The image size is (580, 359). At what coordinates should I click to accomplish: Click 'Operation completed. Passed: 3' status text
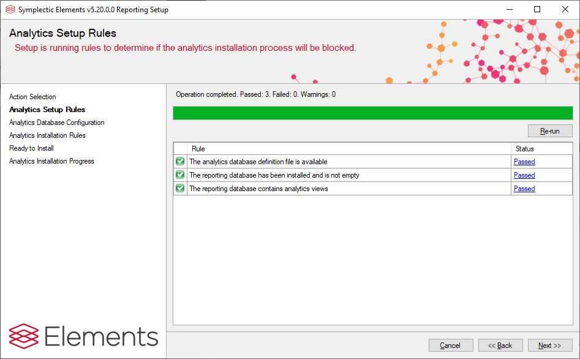pyautogui.click(x=255, y=94)
